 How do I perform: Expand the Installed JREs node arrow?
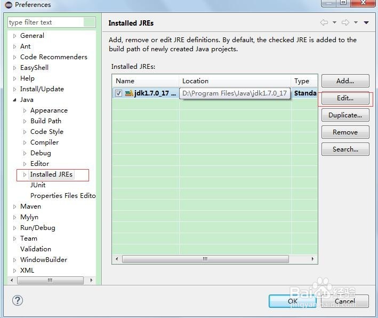25,174
